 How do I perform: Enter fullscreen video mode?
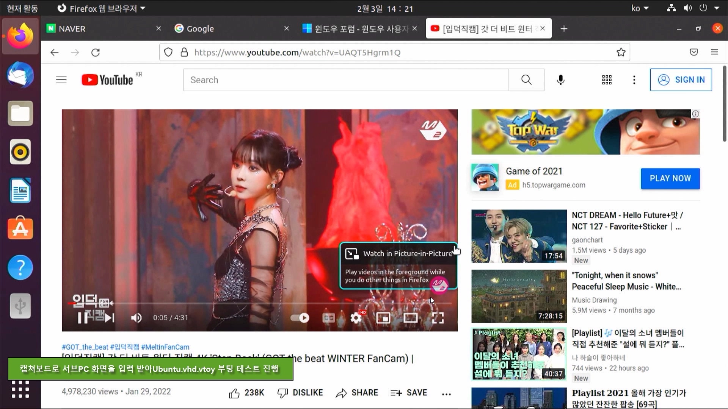[438, 318]
